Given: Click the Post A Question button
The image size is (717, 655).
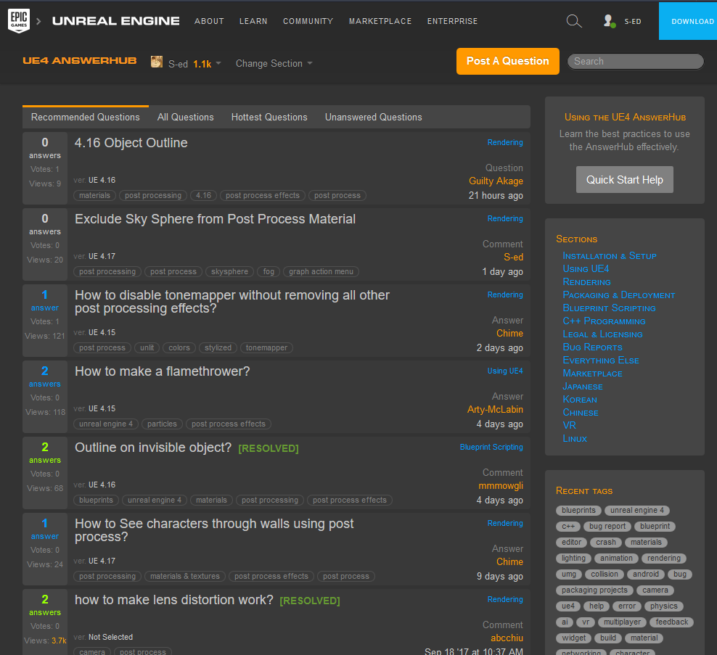Looking at the screenshot, I should pyautogui.click(x=507, y=61).
